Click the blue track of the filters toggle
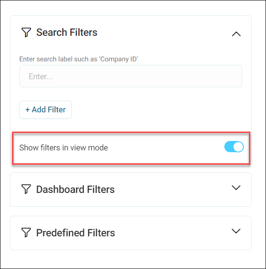 click(228, 147)
